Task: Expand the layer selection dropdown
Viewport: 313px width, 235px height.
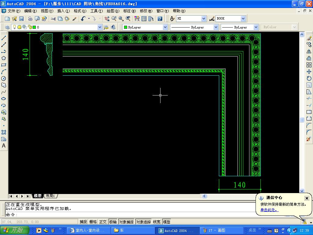Action: [x=100, y=27]
